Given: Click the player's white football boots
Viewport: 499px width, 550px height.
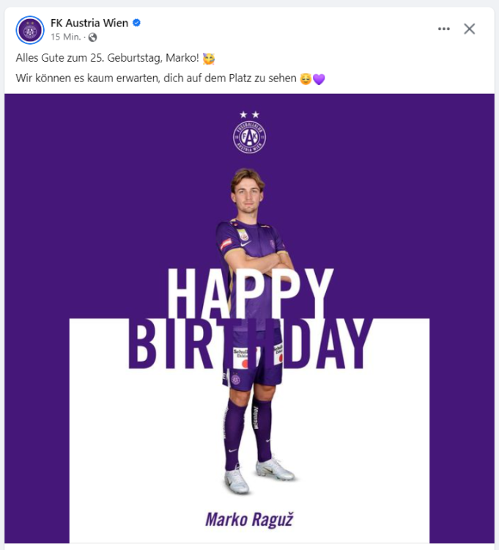Looking at the screenshot, I should click(x=258, y=474).
